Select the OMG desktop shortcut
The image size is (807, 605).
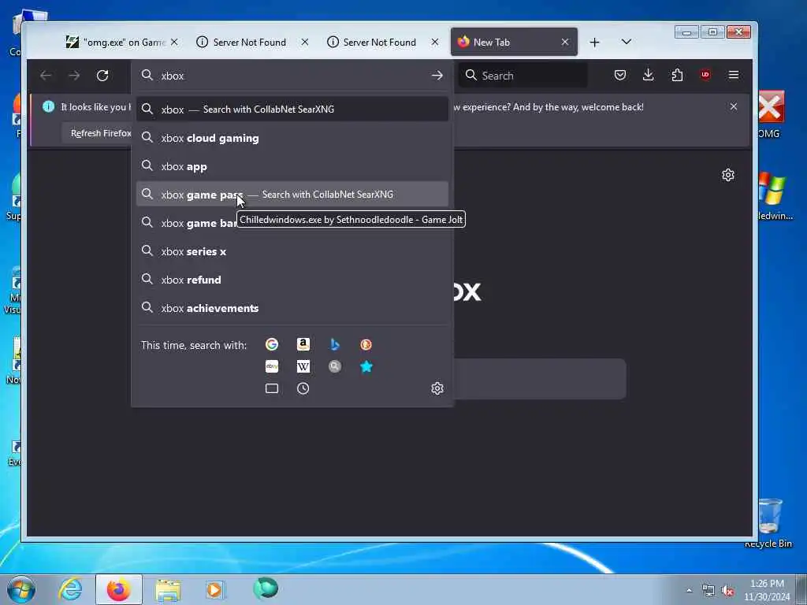769,114
